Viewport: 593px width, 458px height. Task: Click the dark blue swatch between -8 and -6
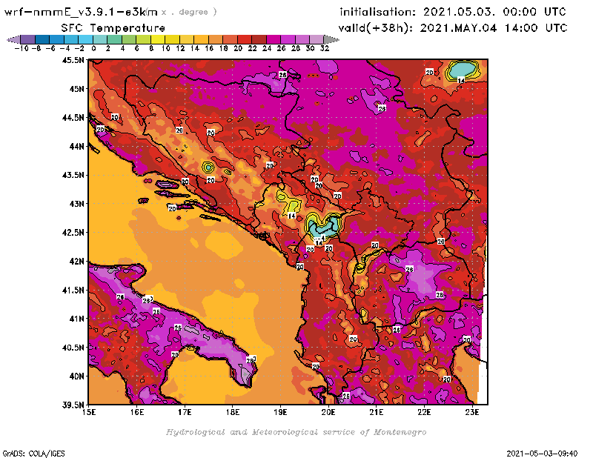(42, 39)
